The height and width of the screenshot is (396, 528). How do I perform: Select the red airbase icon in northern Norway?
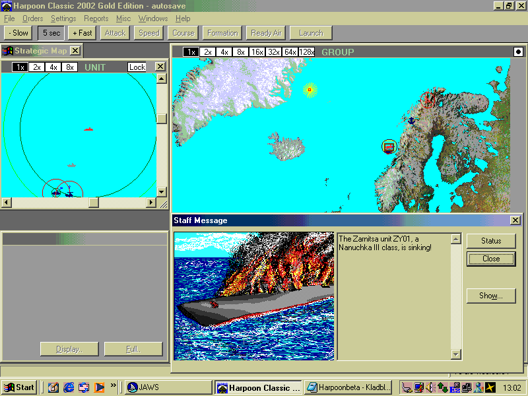point(428,100)
